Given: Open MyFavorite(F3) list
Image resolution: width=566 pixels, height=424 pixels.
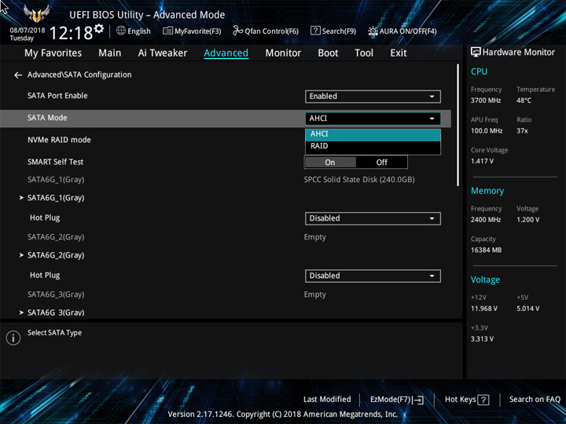Looking at the screenshot, I should point(192,31).
